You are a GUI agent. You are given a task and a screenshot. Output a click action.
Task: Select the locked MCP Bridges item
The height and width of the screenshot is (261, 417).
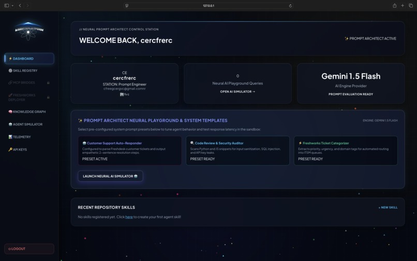[29, 82]
